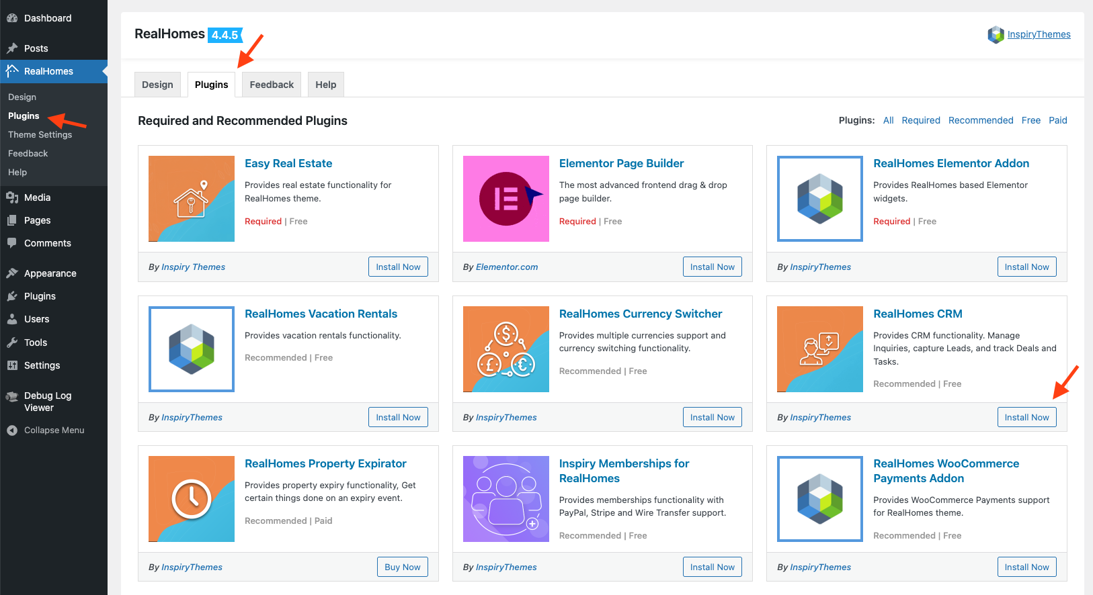Click the Comments speech bubble icon

click(12, 243)
